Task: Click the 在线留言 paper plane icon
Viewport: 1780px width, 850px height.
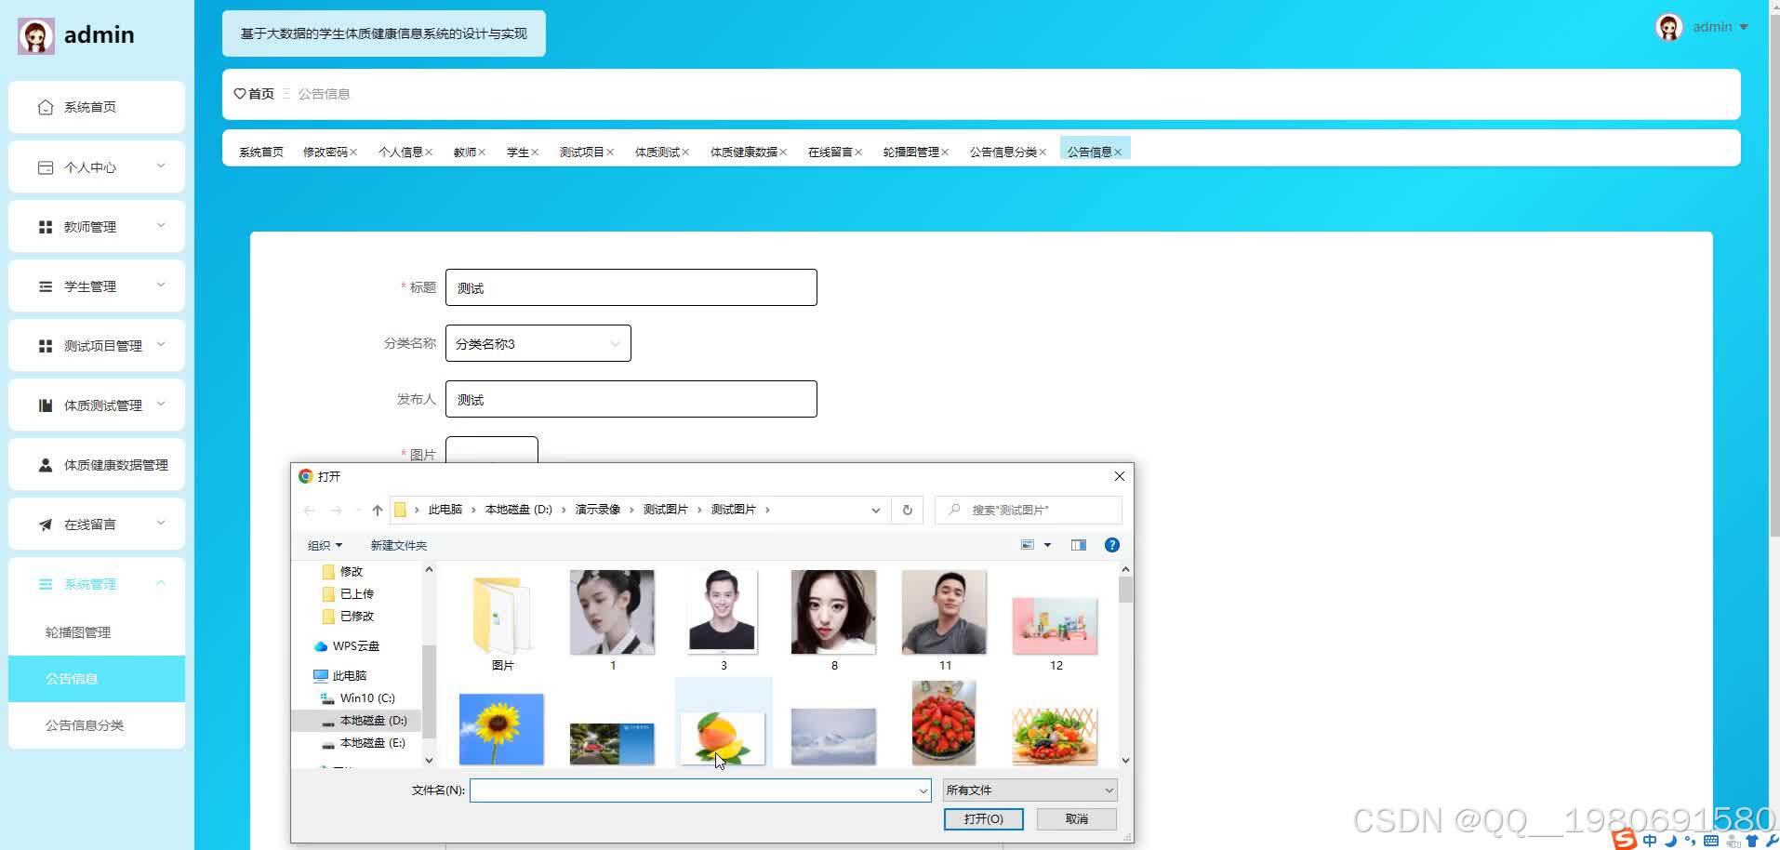Action: click(x=45, y=525)
